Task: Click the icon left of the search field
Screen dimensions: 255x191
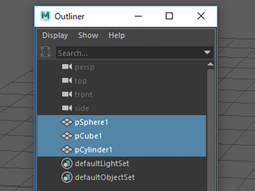Action: [45, 52]
